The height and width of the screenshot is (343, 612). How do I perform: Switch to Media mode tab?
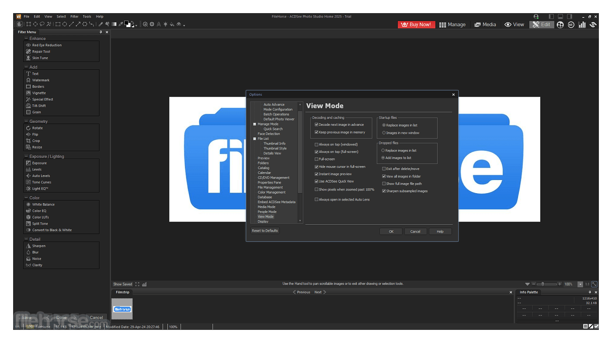pyautogui.click(x=485, y=24)
